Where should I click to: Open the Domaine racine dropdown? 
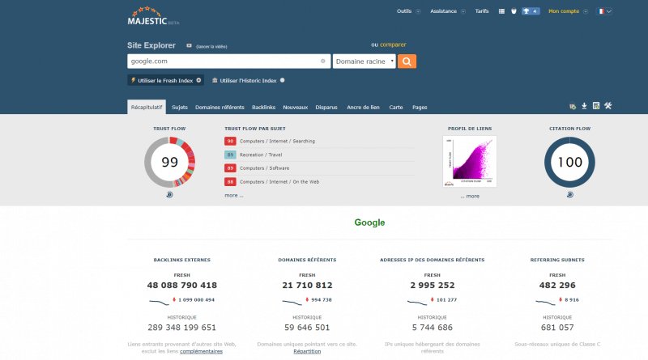point(364,61)
